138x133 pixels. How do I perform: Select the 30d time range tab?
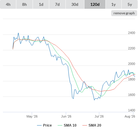75,4
